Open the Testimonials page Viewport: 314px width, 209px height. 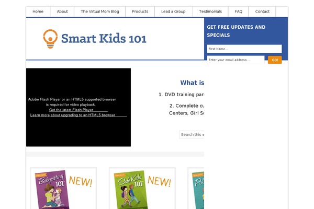[x=210, y=11]
